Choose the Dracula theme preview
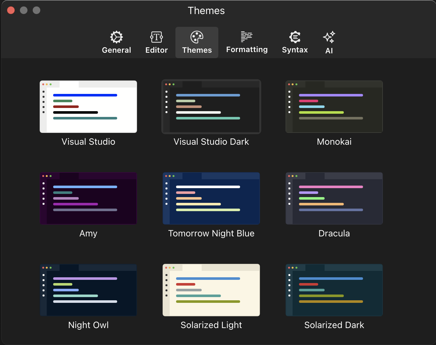Viewport: 436px width, 345px height. (x=334, y=198)
